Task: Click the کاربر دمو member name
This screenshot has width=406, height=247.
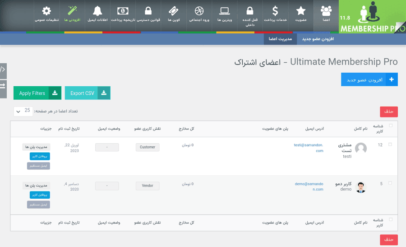Action: [343, 184]
